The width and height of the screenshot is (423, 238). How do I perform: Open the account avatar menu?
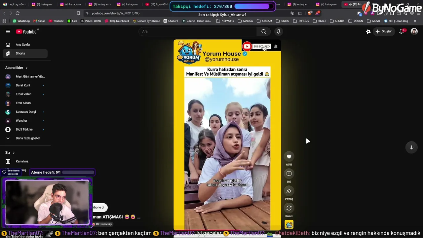click(x=414, y=31)
